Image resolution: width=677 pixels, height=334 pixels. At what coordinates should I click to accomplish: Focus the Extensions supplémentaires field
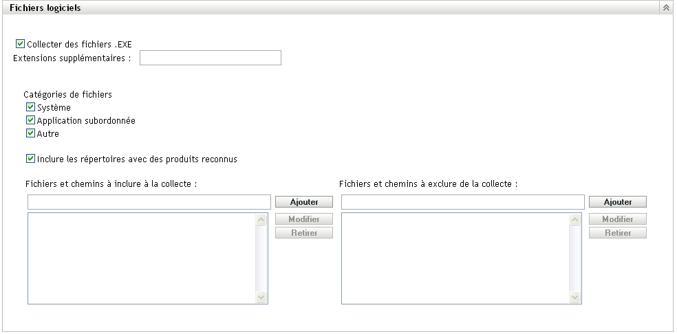pos(211,58)
